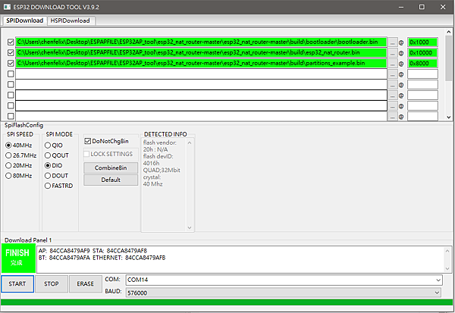Click the CombineBin button

click(111, 167)
